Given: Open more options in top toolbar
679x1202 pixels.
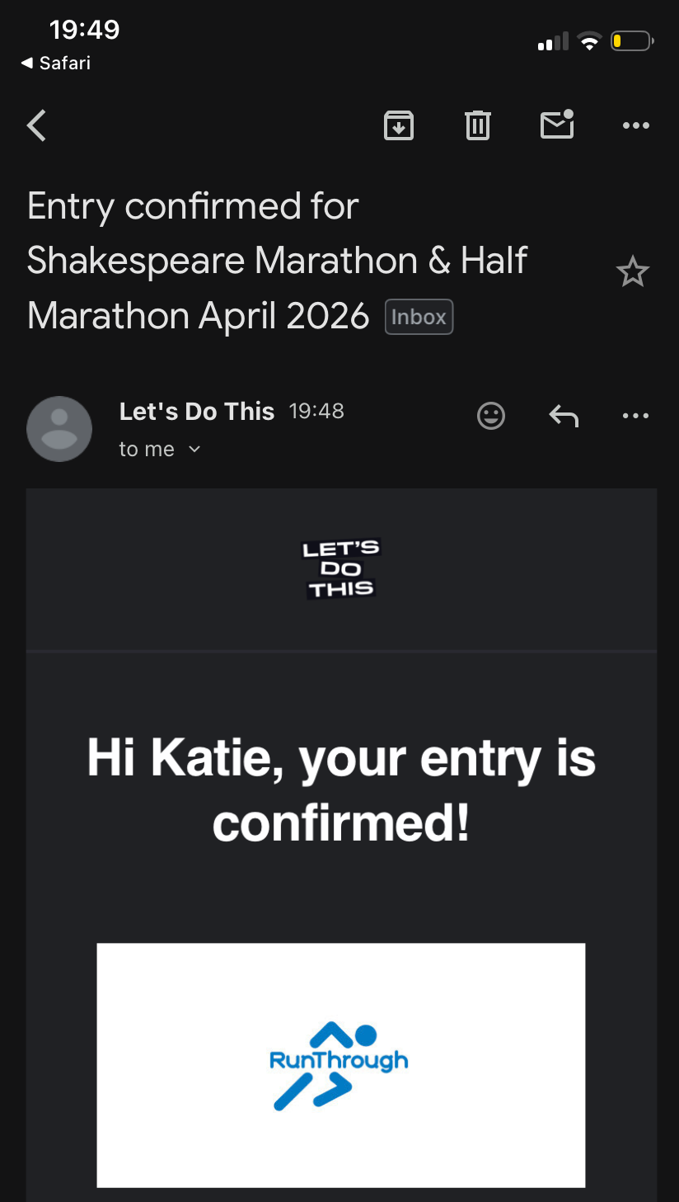Looking at the screenshot, I should [635, 125].
